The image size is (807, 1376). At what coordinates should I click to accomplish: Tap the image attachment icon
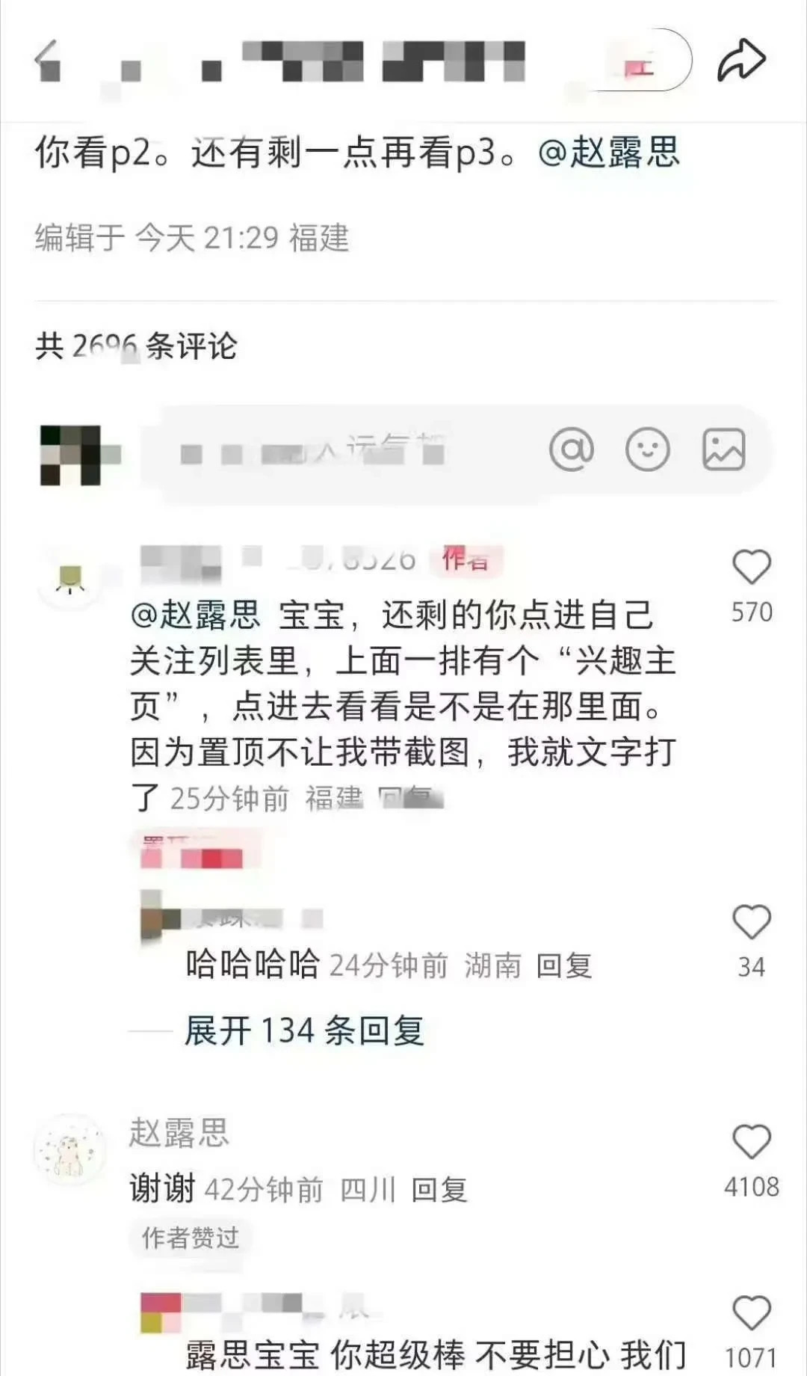click(723, 449)
